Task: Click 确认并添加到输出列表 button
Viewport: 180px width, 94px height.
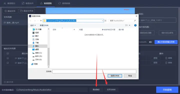Action: tap(166, 42)
